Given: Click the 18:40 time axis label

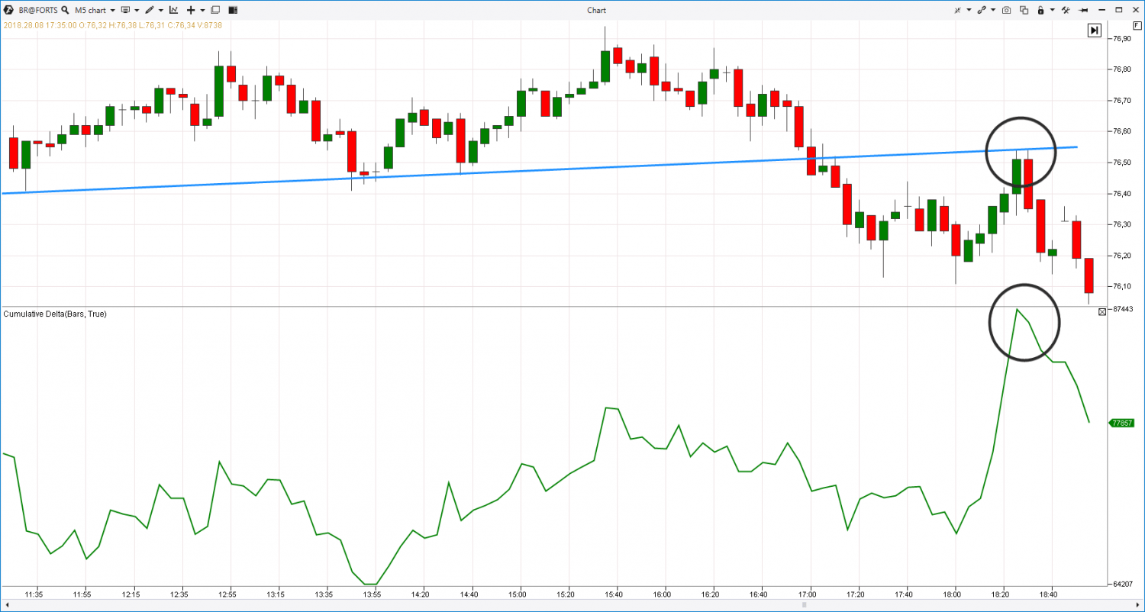Looking at the screenshot, I should coord(1049,594).
